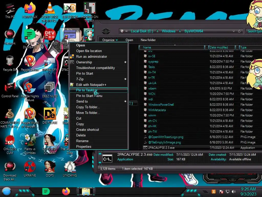The width and height of the screenshot is (262, 197).
Task: Open Properties from context menu
Action: [99, 146]
